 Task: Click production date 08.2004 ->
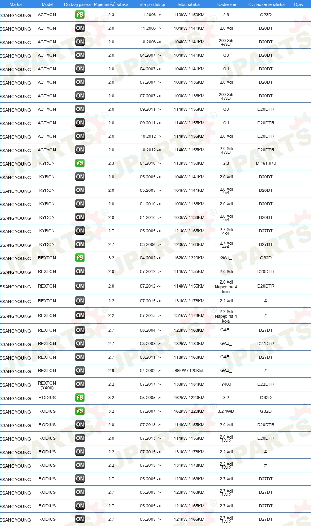pos(150,330)
